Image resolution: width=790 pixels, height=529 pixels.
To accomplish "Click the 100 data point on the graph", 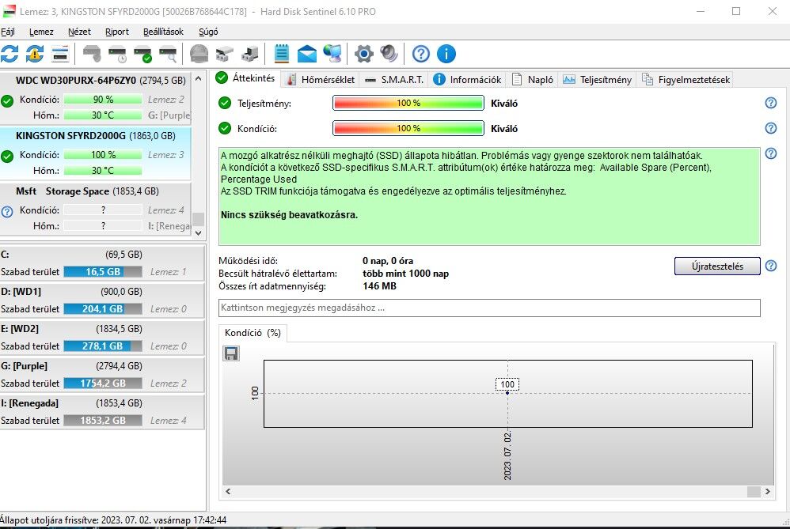I will (507, 392).
